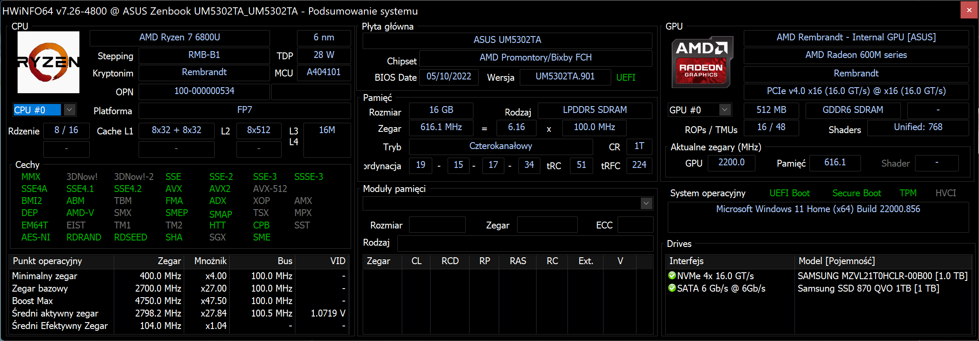Click the LPDDR5 SDRAM memory type

(595, 110)
